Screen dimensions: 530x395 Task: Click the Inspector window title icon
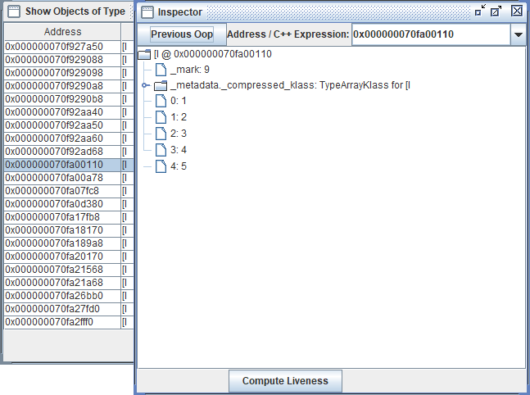(146, 12)
